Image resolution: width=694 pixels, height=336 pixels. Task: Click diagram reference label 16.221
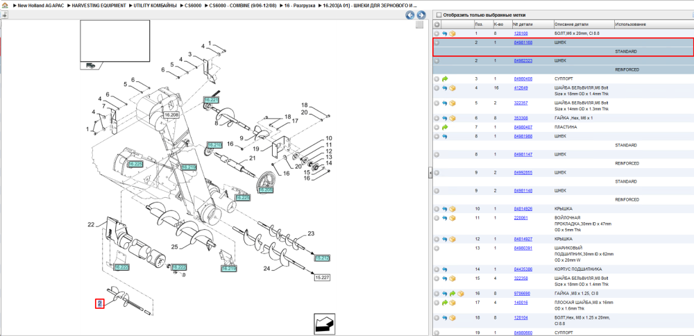tap(211, 100)
